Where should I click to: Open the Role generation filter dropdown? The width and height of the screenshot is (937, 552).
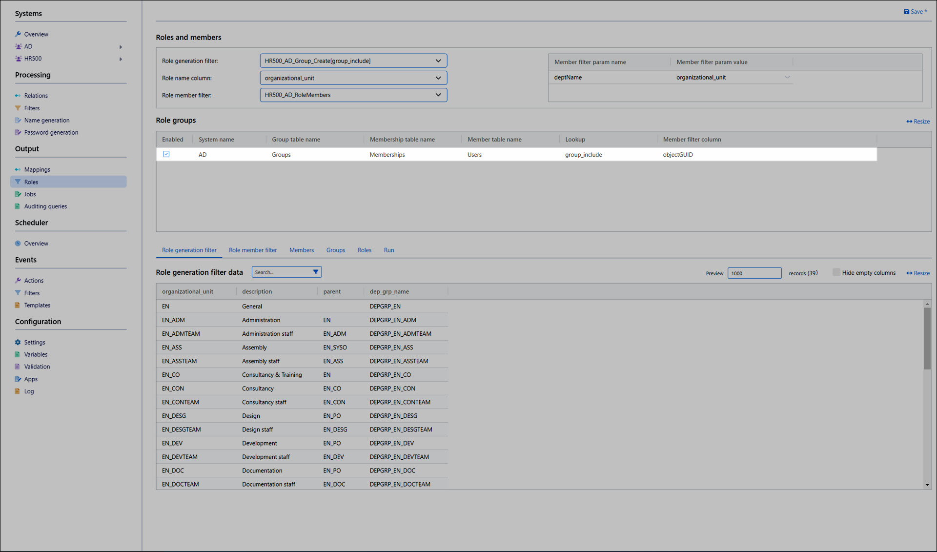(x=438, y=61)
